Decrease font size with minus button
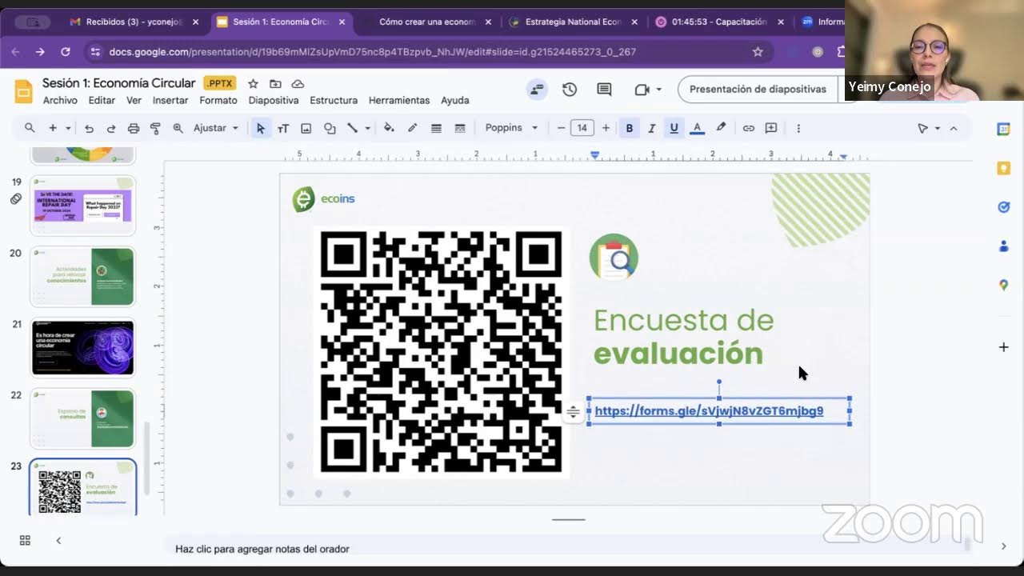The width and height of the screenshot is (1024, 576). coord(561,128)
